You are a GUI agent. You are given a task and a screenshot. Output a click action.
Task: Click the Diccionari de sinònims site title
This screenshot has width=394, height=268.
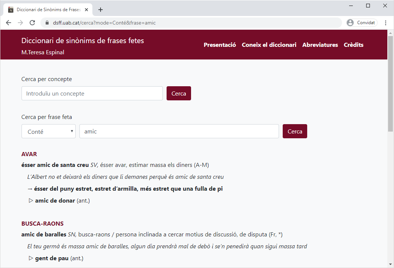(x=83, y=41)
